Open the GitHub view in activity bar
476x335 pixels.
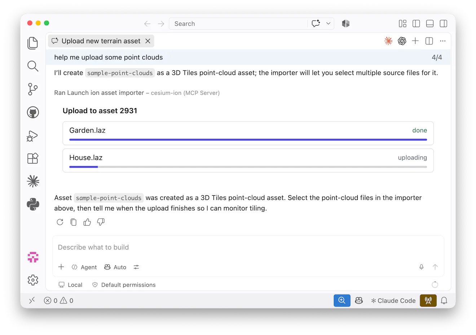pos(33,112)
